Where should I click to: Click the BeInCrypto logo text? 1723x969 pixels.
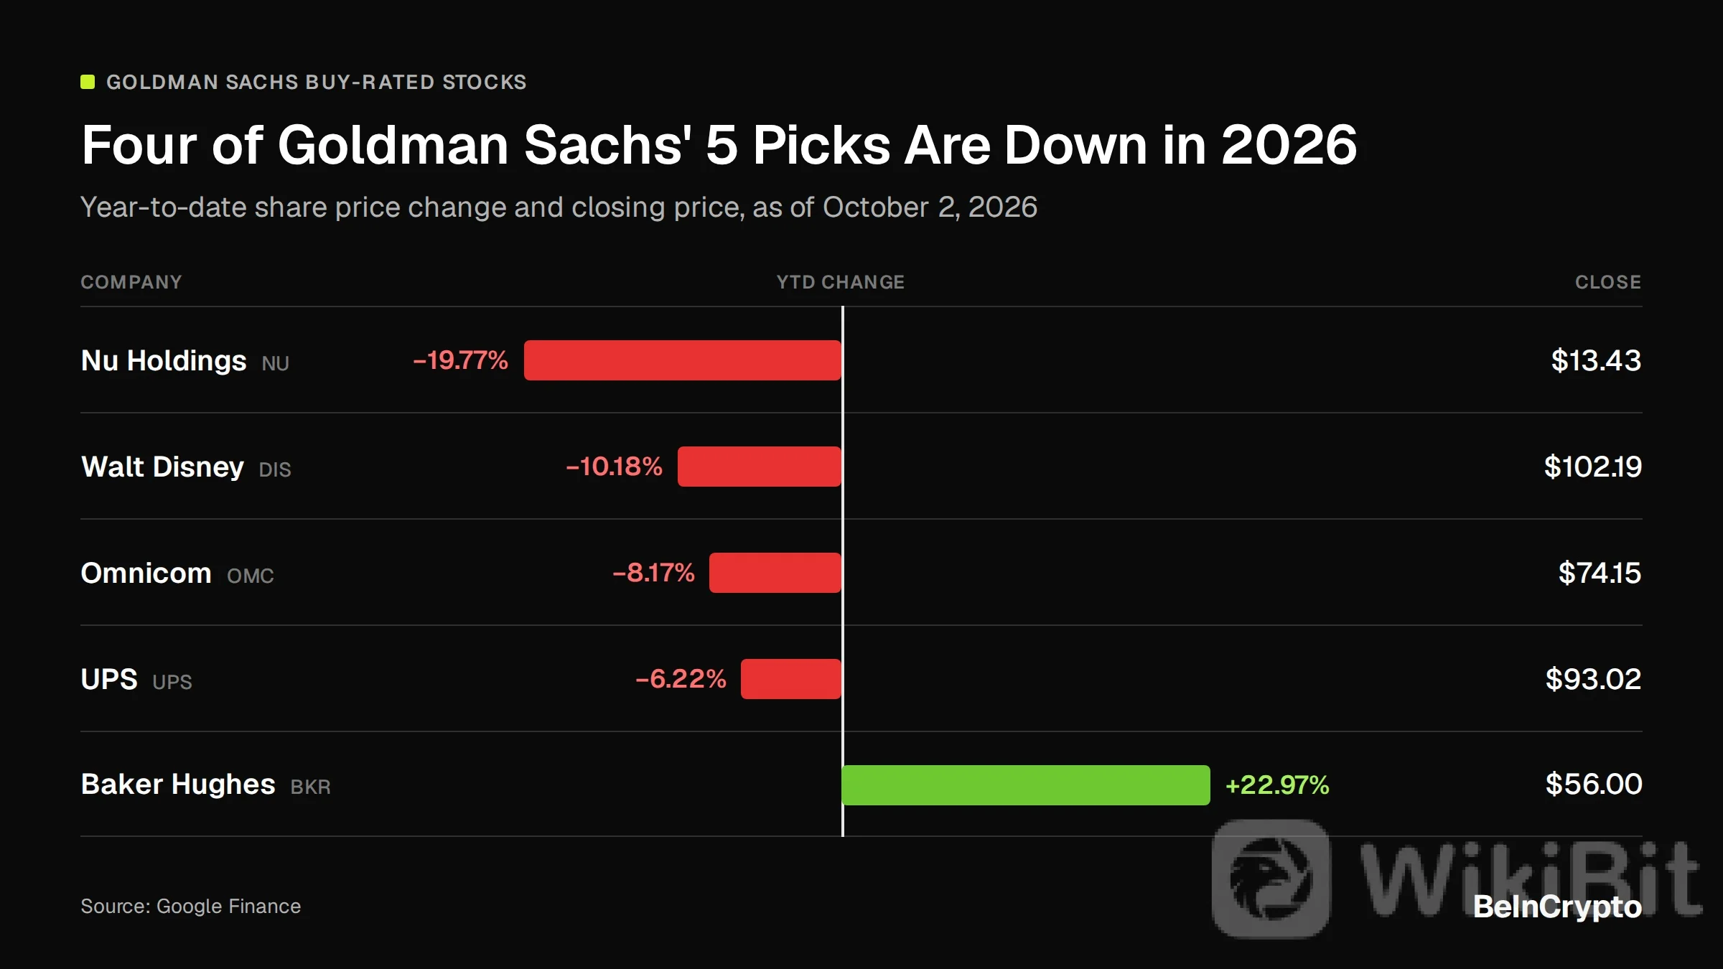pos(1557,907)
